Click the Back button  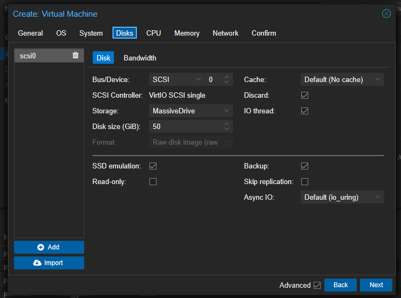[341, 285]
